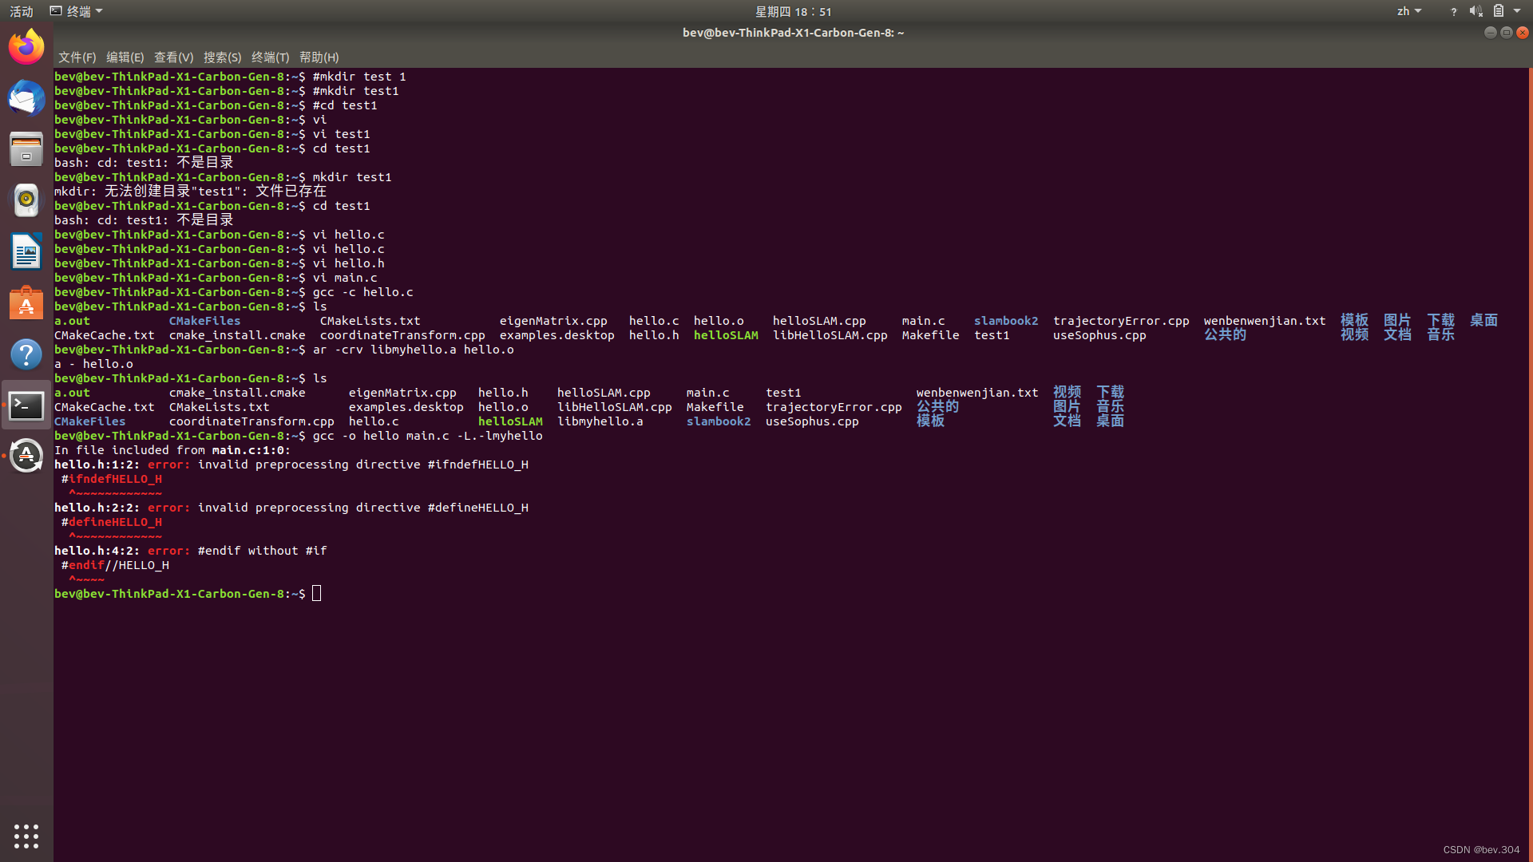Show all applications grid
Image resolution: width=1533 pixels, height=862 pixels.
(26, 836)
